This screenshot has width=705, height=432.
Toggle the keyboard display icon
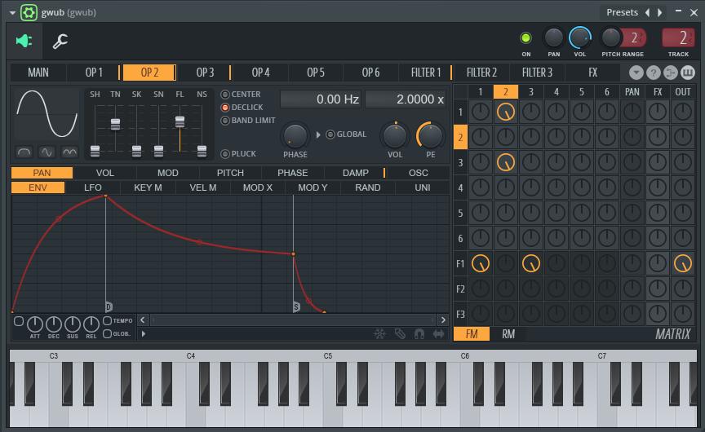[x=688, y=73]
